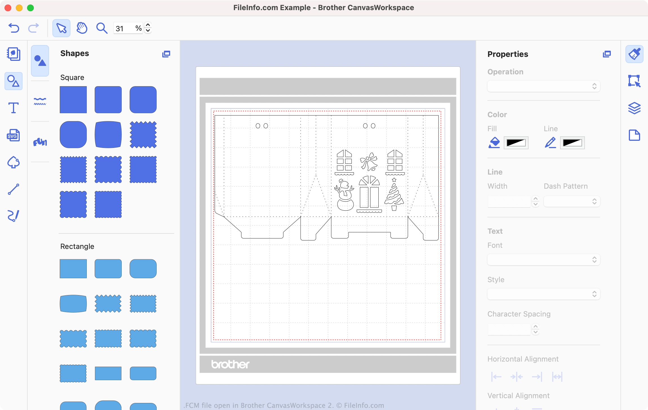Toggle the Select arrow tool

click(x=61, y=28)
